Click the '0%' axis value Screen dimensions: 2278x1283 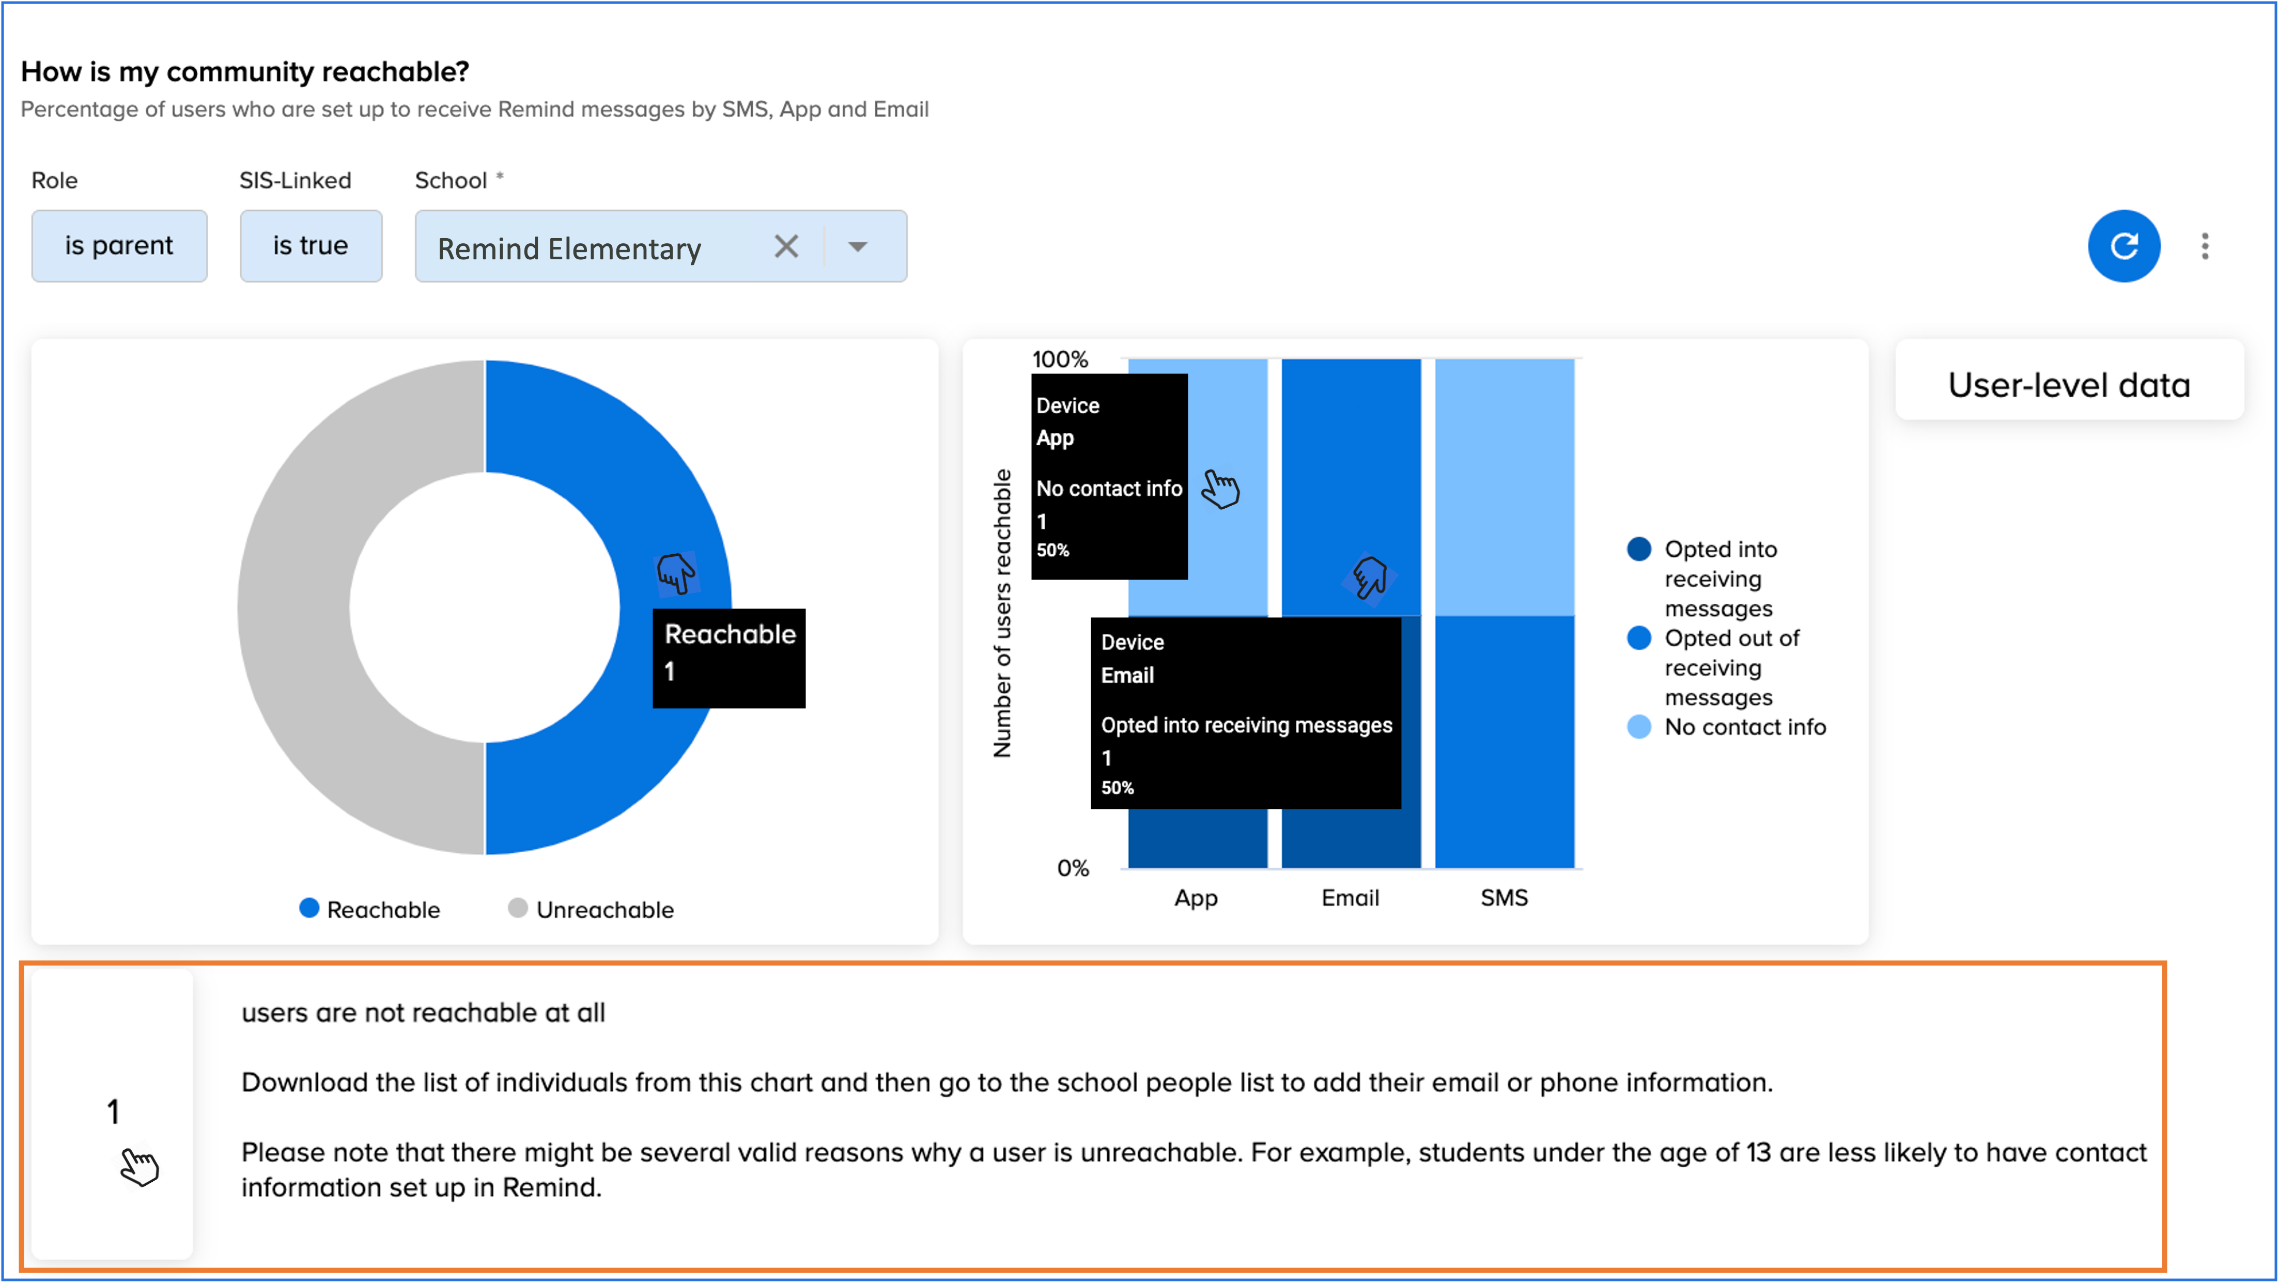coord(1073,867)
